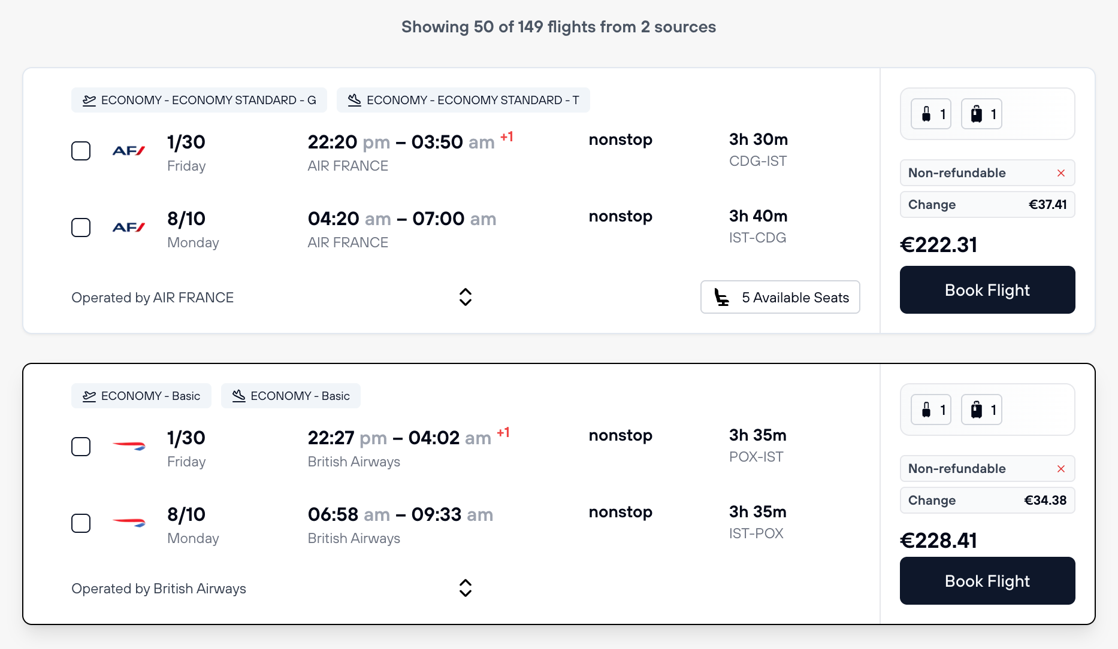Click red X beside British Airways Non-refundable

(x=1061, y=469)
